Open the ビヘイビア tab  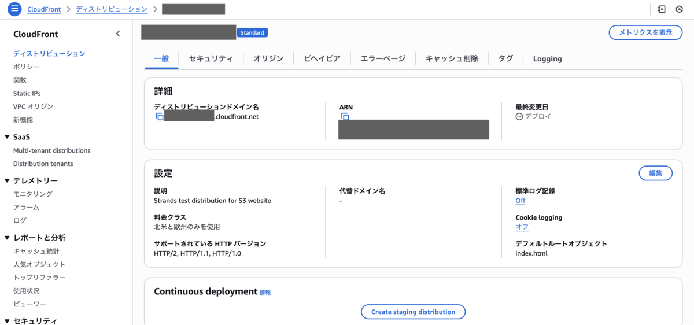pos(322,58)
